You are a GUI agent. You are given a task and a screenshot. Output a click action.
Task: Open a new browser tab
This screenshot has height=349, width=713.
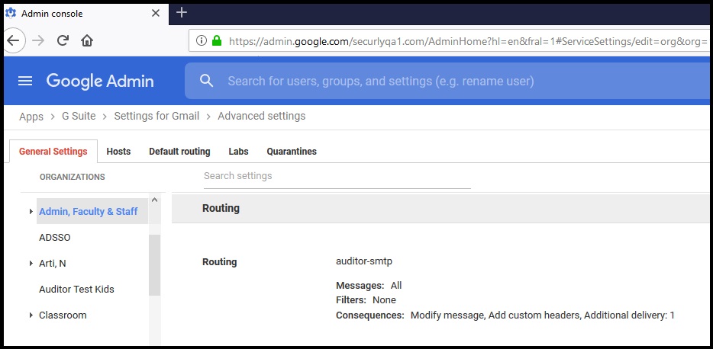pos(182,13)
